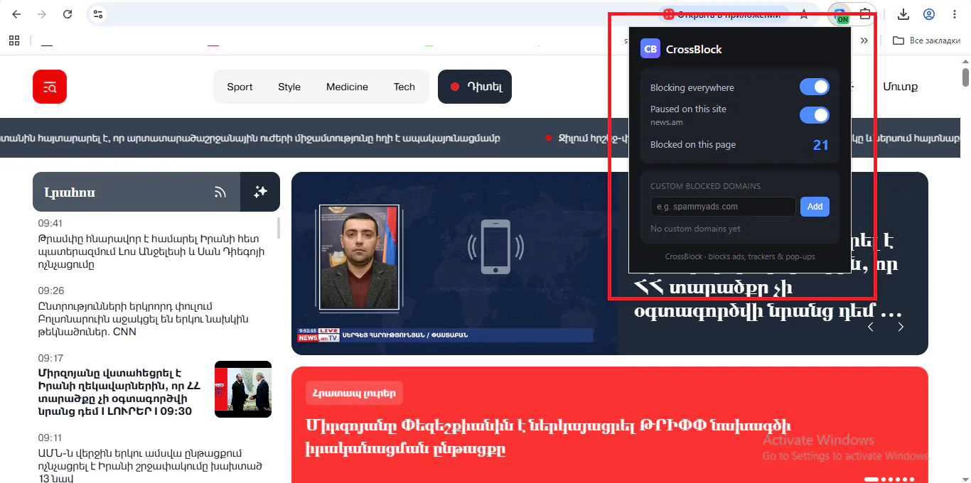Toggle the Paused on this site switch
Viewport: 971px width, 483px height.
point(815,114)
